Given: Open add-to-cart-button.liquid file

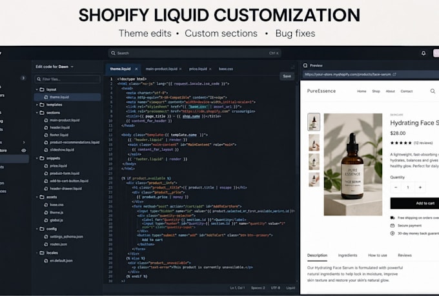Looking at the screenshot, I should [69, 181].
